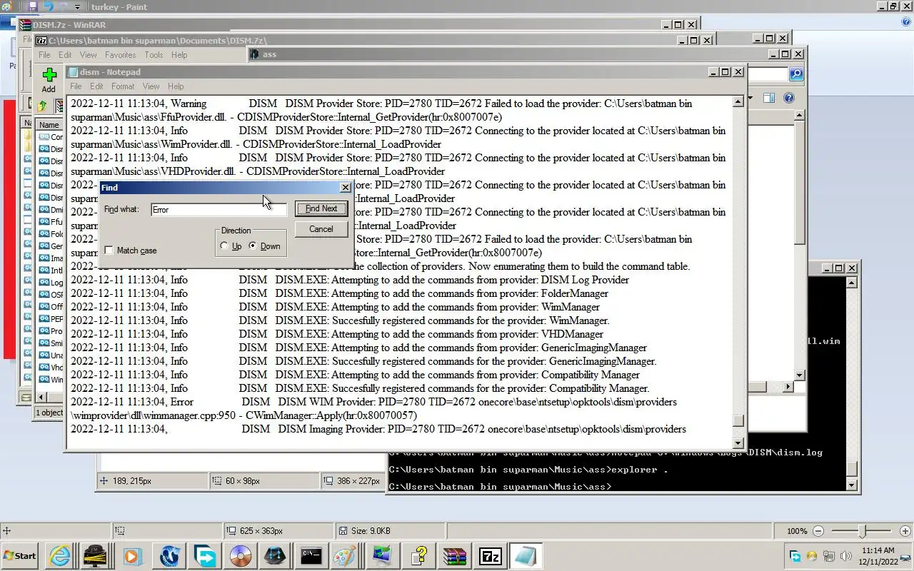Image resolution: width=914 pixels, height=571 pixels.
Task: Click the explorer horizontal scrollbar right arrow
Action: point(788,387)
